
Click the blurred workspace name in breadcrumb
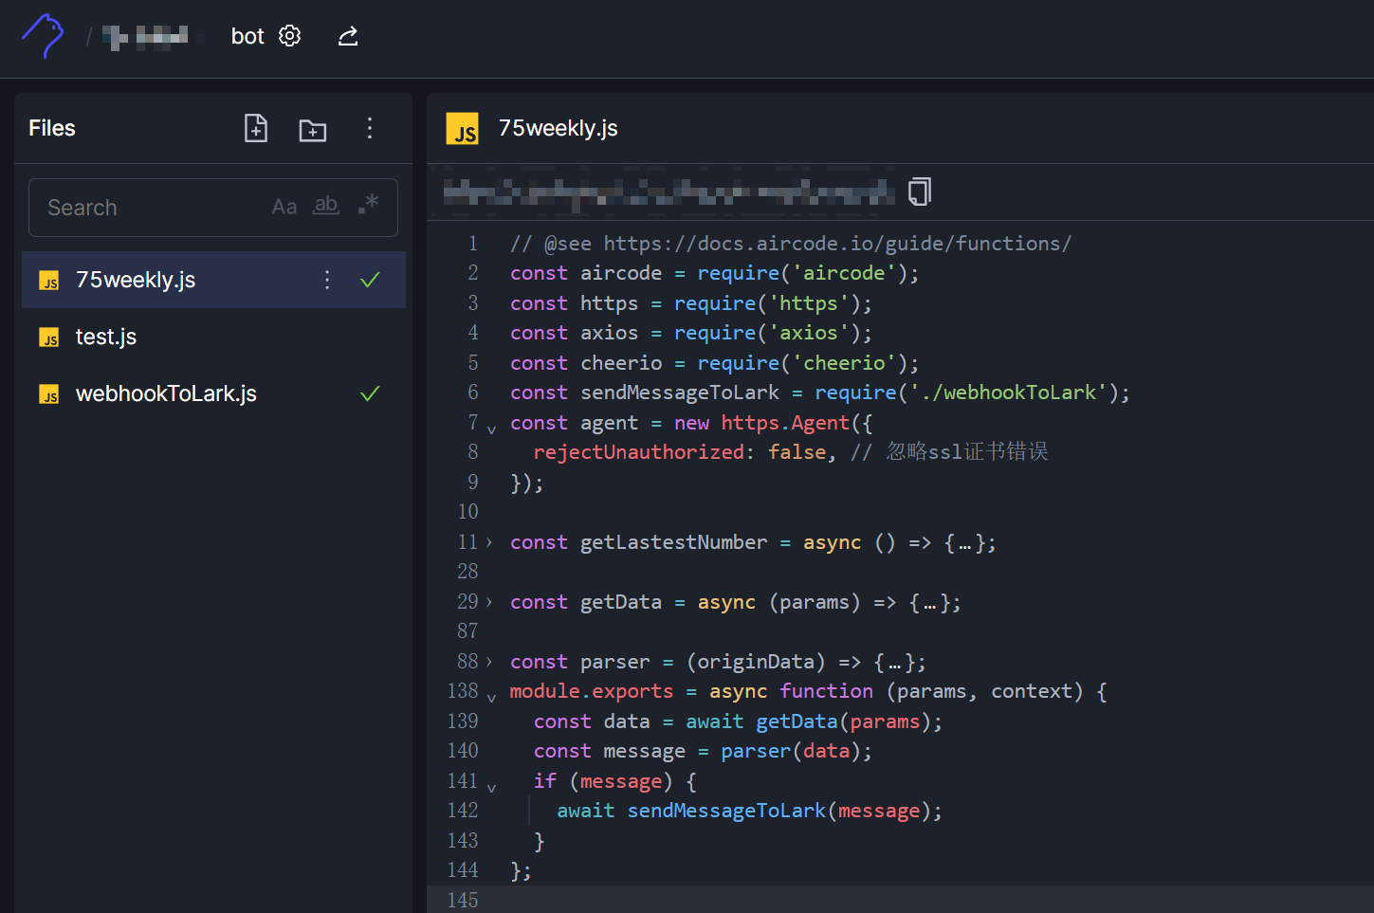(x=146, y=37)
